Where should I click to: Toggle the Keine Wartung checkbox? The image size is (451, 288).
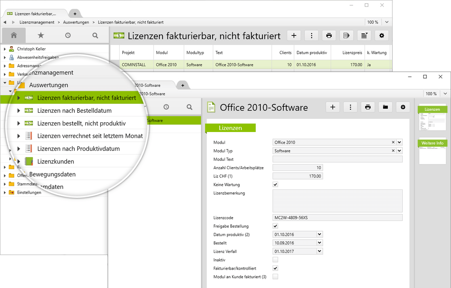(x=275, y=185)
